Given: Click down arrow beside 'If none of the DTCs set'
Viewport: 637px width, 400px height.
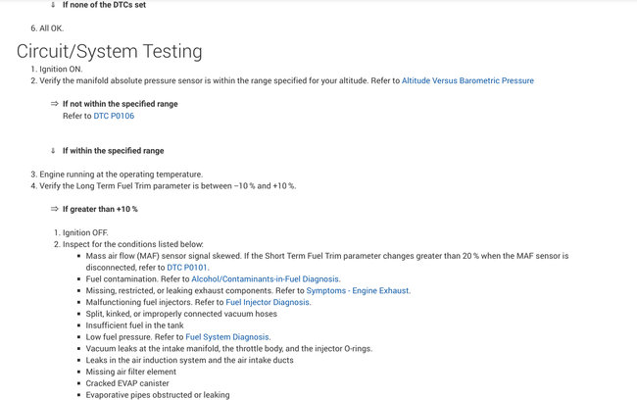Looking at the screenshot, I should 54,5.
